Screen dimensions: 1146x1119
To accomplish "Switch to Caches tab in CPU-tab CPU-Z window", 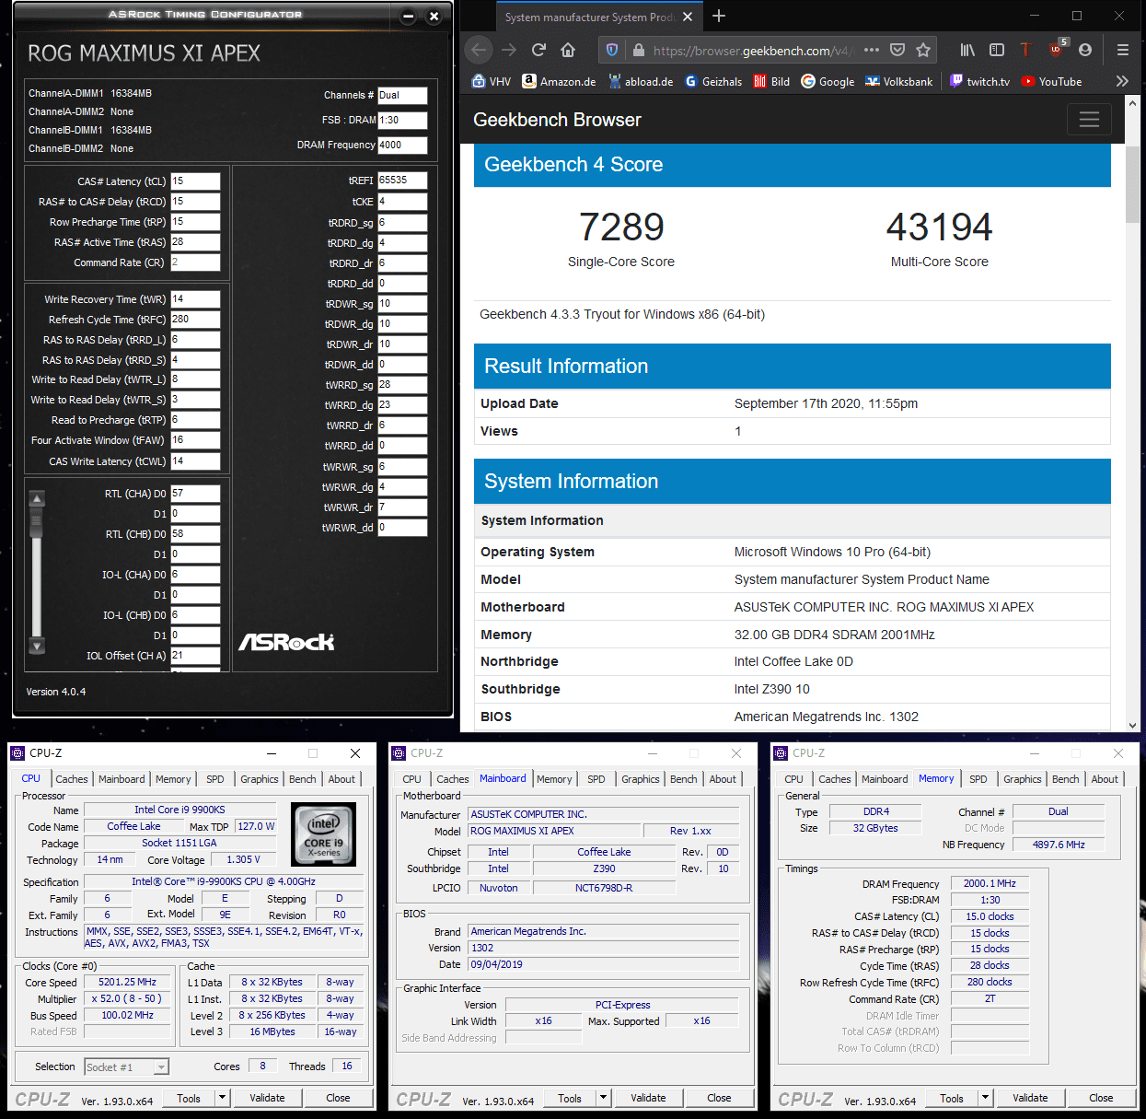I will coord(72,779).
